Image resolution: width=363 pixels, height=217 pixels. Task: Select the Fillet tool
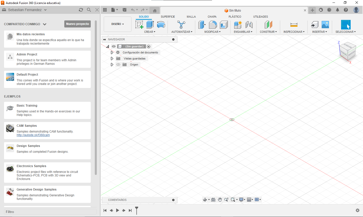point(213,25)
